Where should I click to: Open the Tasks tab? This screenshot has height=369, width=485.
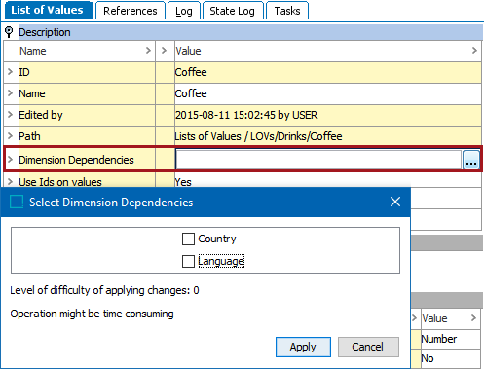[287, 11]
